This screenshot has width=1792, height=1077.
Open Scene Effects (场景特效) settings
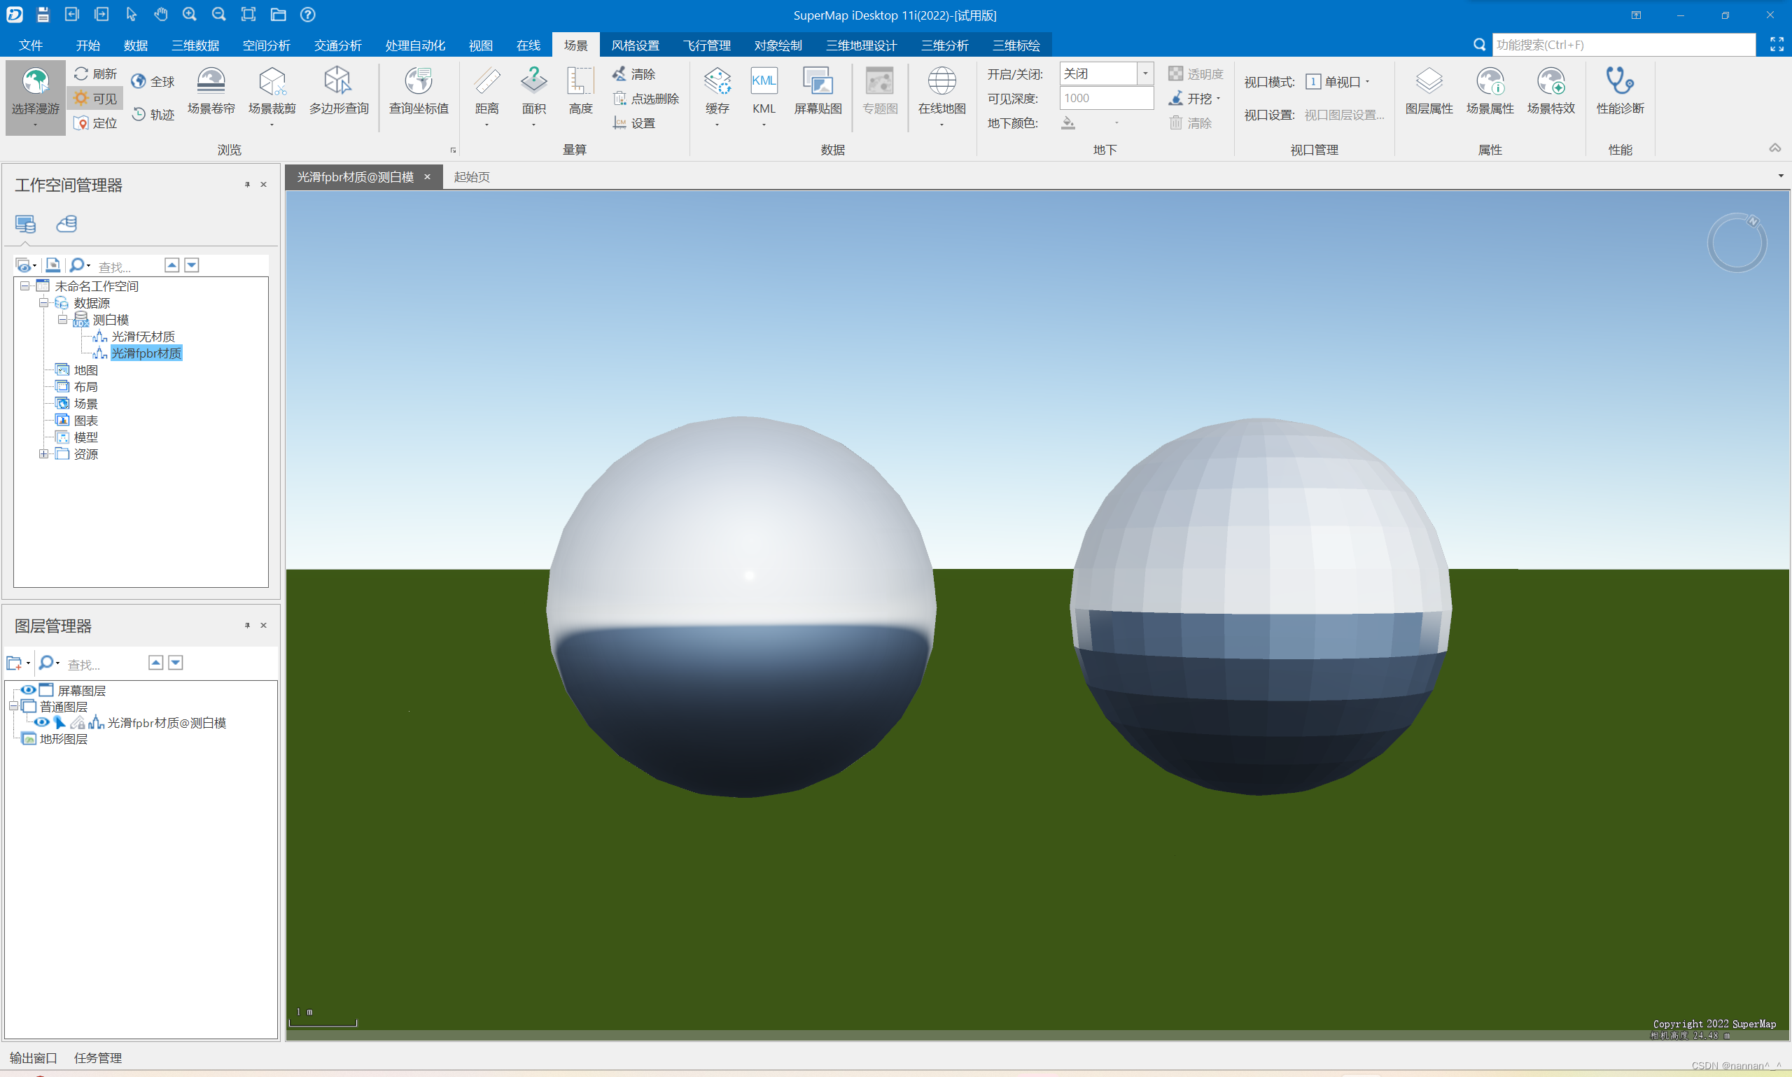point(1550,82)
